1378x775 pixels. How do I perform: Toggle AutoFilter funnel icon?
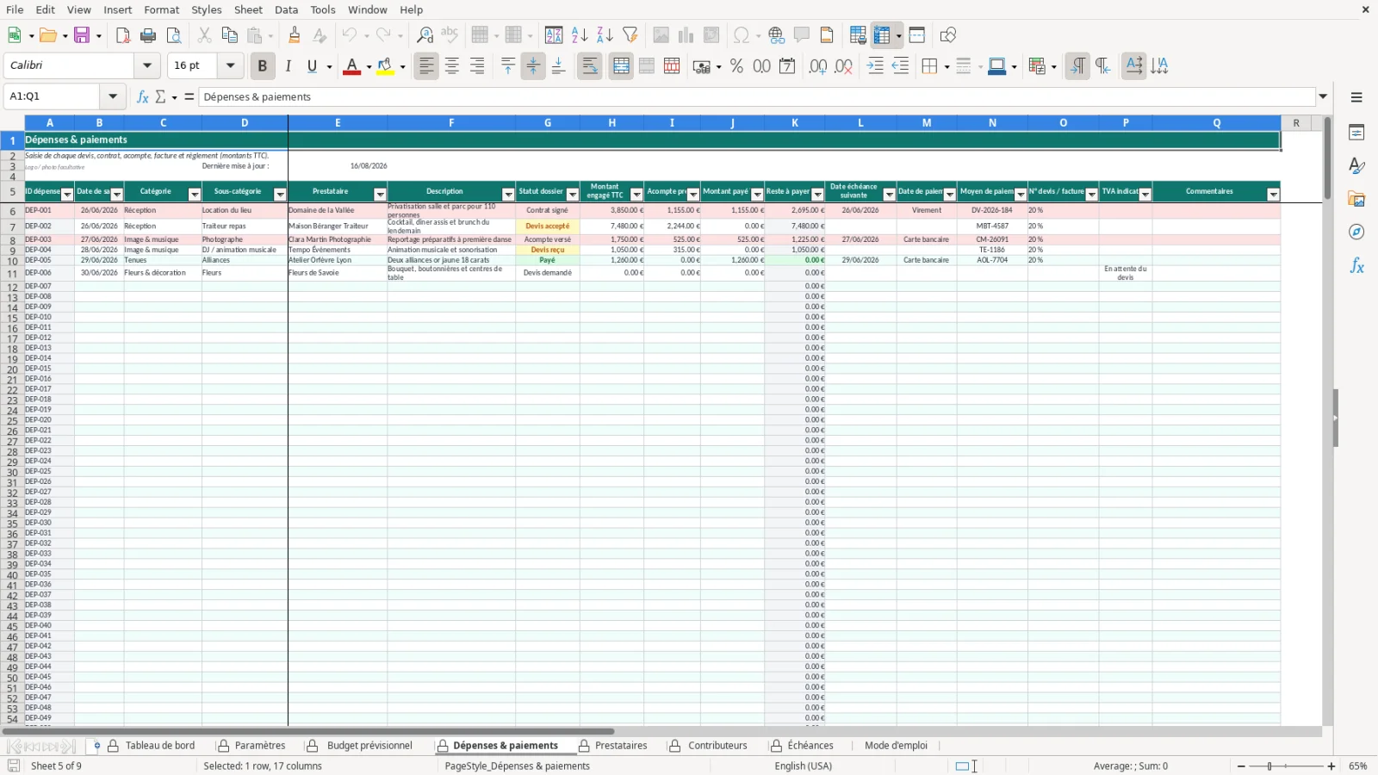point(630,35)
